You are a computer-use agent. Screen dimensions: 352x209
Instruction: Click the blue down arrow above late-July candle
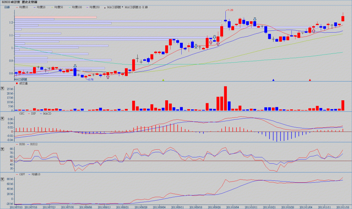tap(75, 66)
